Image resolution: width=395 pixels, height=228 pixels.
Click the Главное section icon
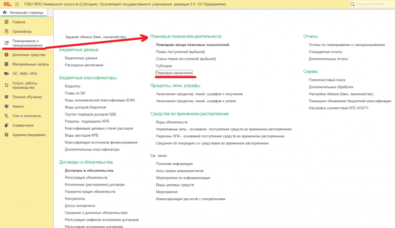tap(7, 22)
